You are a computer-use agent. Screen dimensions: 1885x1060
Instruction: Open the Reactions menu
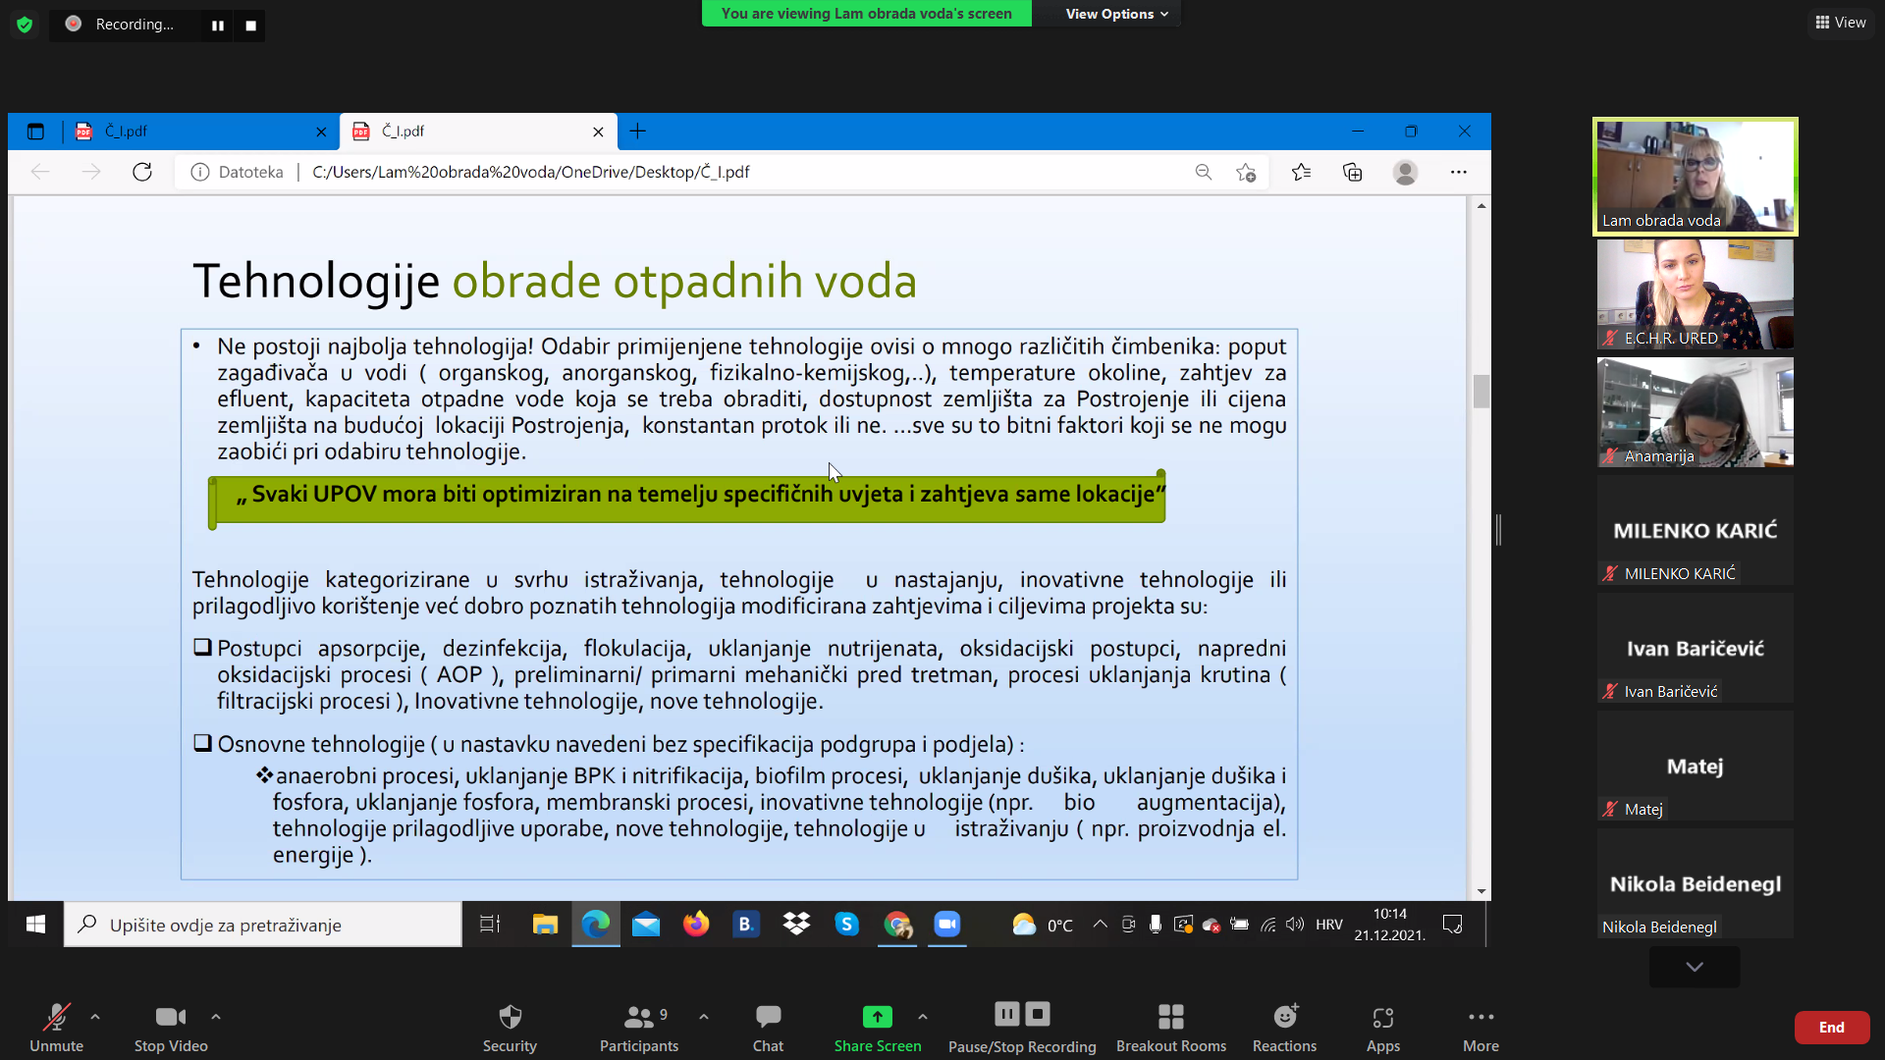click(1284, 1018)
